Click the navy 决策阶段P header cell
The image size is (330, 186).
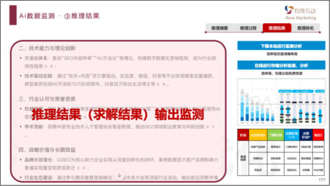[x=306, y=135]
